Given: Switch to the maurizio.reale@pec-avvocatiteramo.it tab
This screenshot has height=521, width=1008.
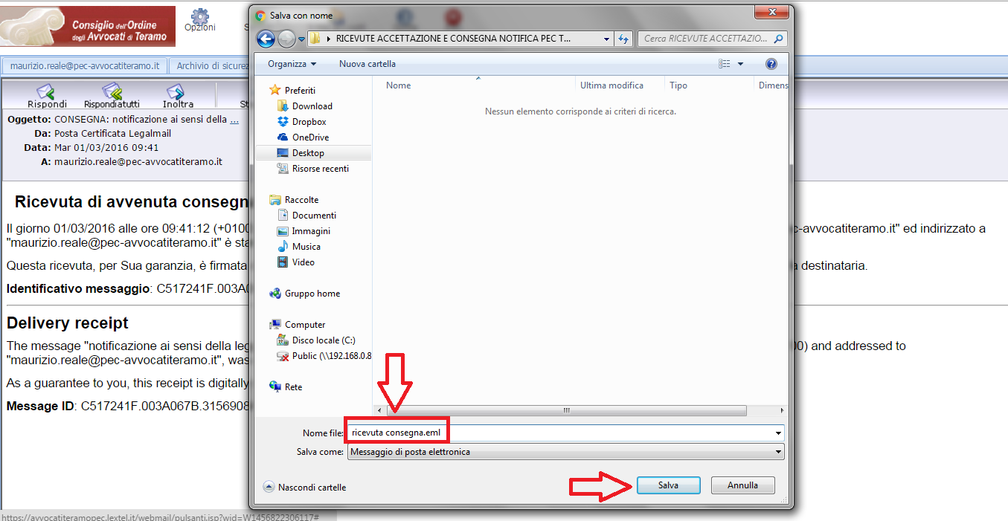Looking at the screenshot, I should [85, 66].
